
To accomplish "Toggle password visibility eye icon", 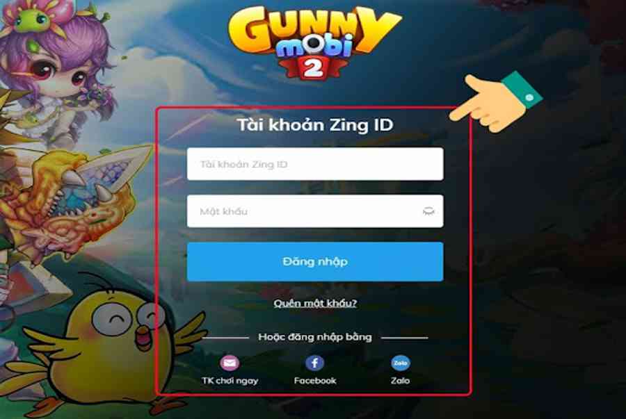I will [428, 211].
